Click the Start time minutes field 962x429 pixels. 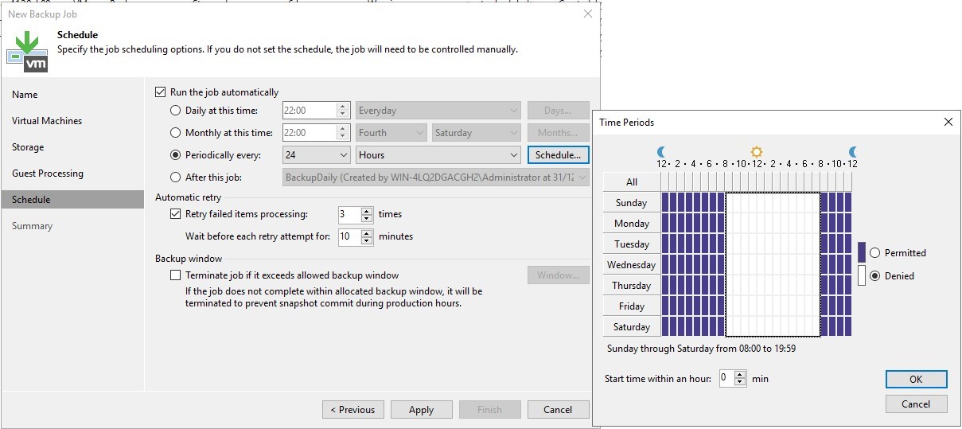pos(726,379)
